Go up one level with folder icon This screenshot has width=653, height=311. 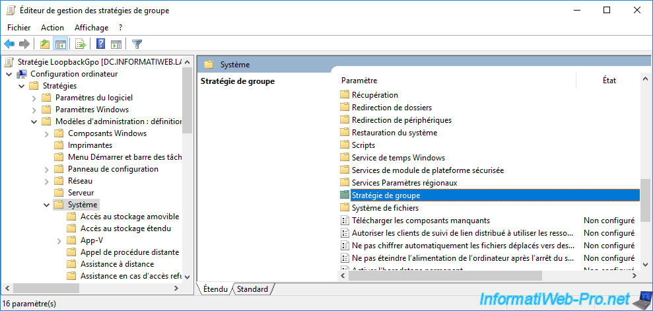click(x=44, y=44)
